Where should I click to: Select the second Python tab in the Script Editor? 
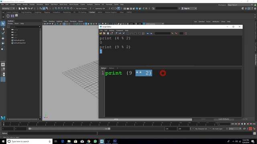(x=111, y=68)
